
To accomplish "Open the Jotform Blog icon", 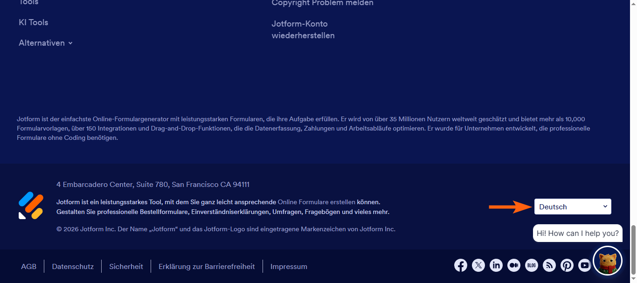I will click(x=531, y=265).
